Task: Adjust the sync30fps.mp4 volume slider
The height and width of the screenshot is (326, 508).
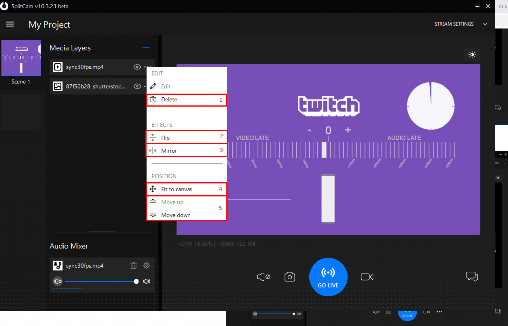Action: click(x=102, y=281)
